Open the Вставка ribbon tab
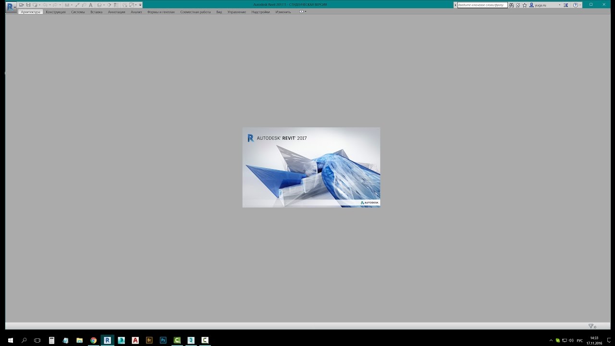Image resolution: width=615 pixels, height=346 pixels. point(96,12)
